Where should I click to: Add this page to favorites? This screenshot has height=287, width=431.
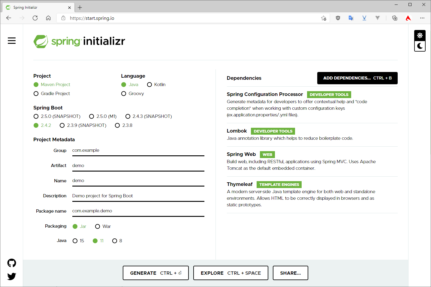(x=324, y=18)
